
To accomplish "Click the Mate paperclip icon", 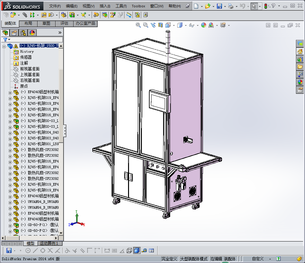I will point(24,15).
